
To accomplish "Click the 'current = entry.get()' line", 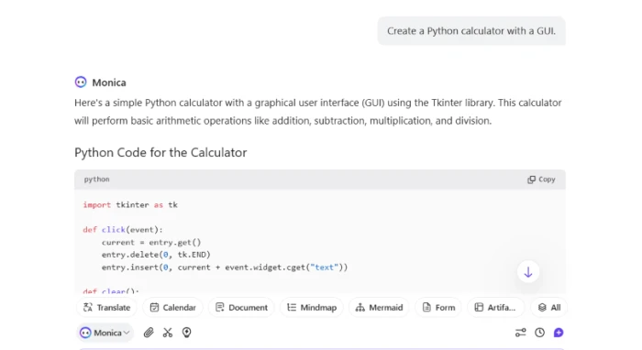I will (x=151, y=243).
